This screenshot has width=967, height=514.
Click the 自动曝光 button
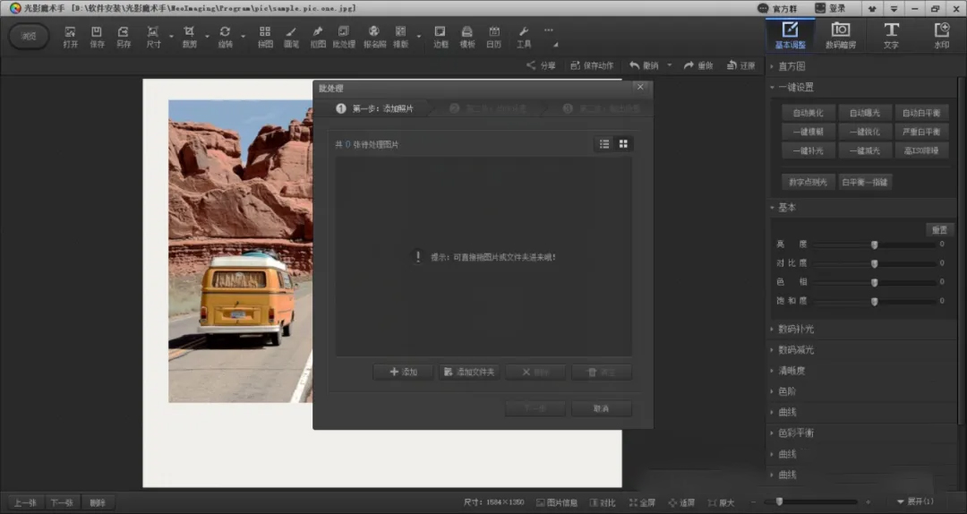point(865,113)
